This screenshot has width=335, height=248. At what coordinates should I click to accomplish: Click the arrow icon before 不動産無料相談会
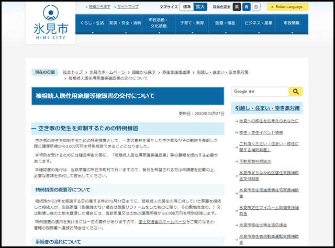point(235,162)
